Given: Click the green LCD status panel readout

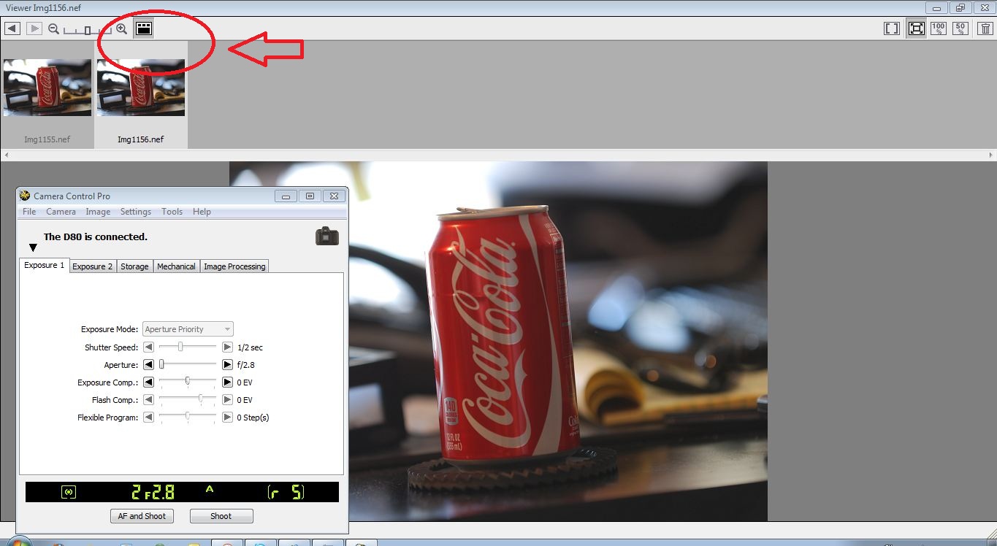Looking at the screenshot, I should click(182, 492).
